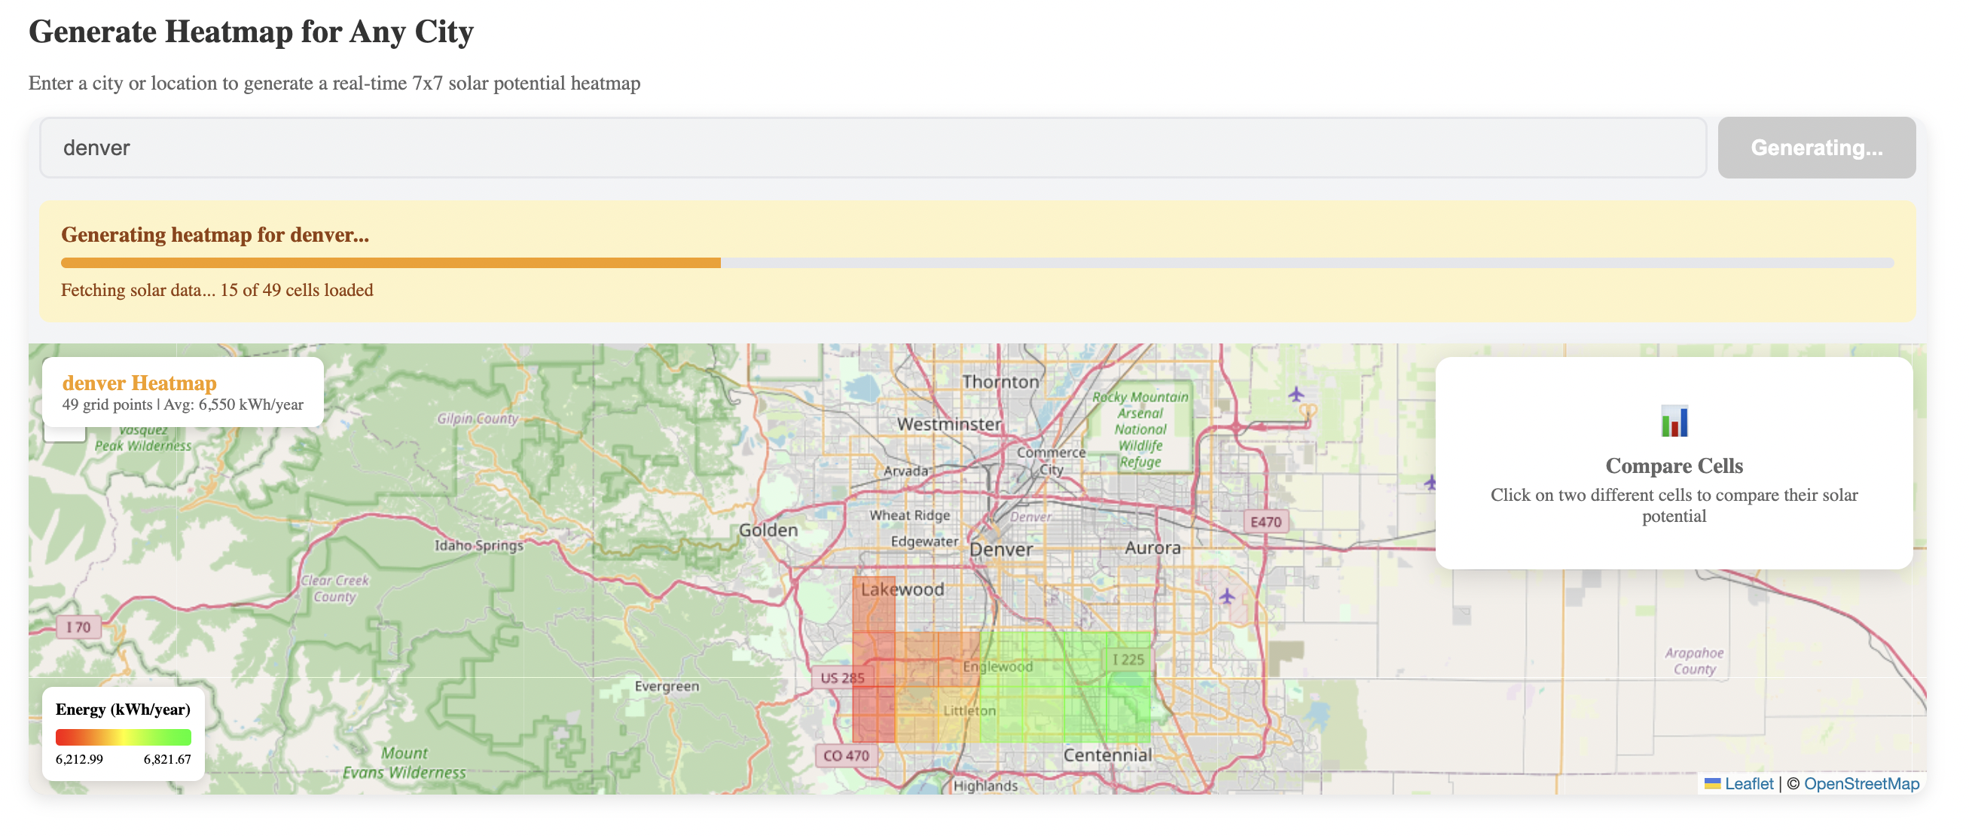Image resolution: width=1969 pixels, height=836 pixels.
Task: Click the I 70 highway shield
Action: [x=78, y=627]
